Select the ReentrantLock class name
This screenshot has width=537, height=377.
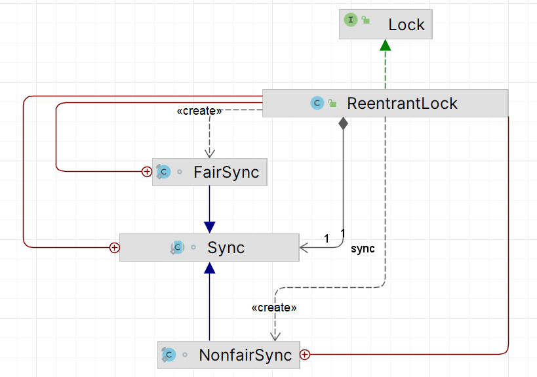click(x=402, y=104)
